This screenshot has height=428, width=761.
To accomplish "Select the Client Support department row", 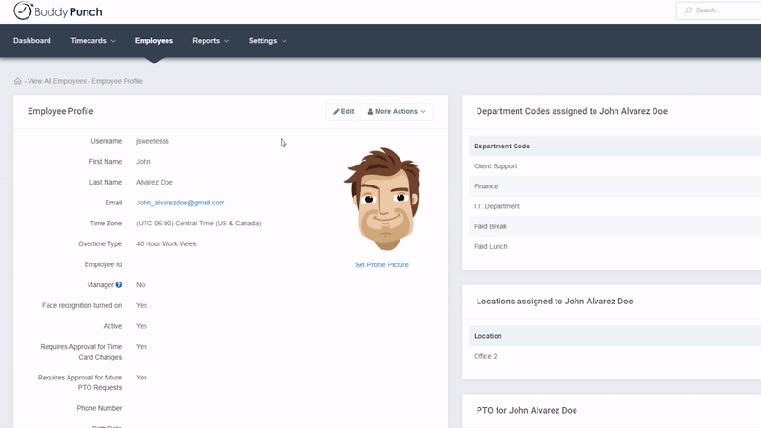I will (615, 166).
